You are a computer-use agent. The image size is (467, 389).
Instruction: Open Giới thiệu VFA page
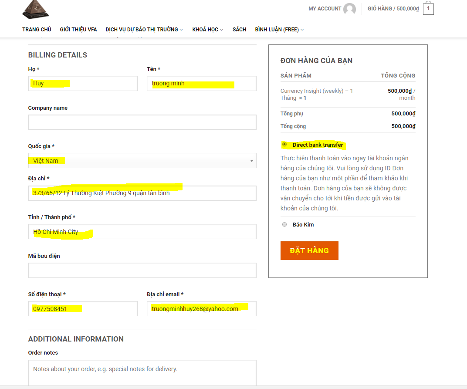coord(78,30)
